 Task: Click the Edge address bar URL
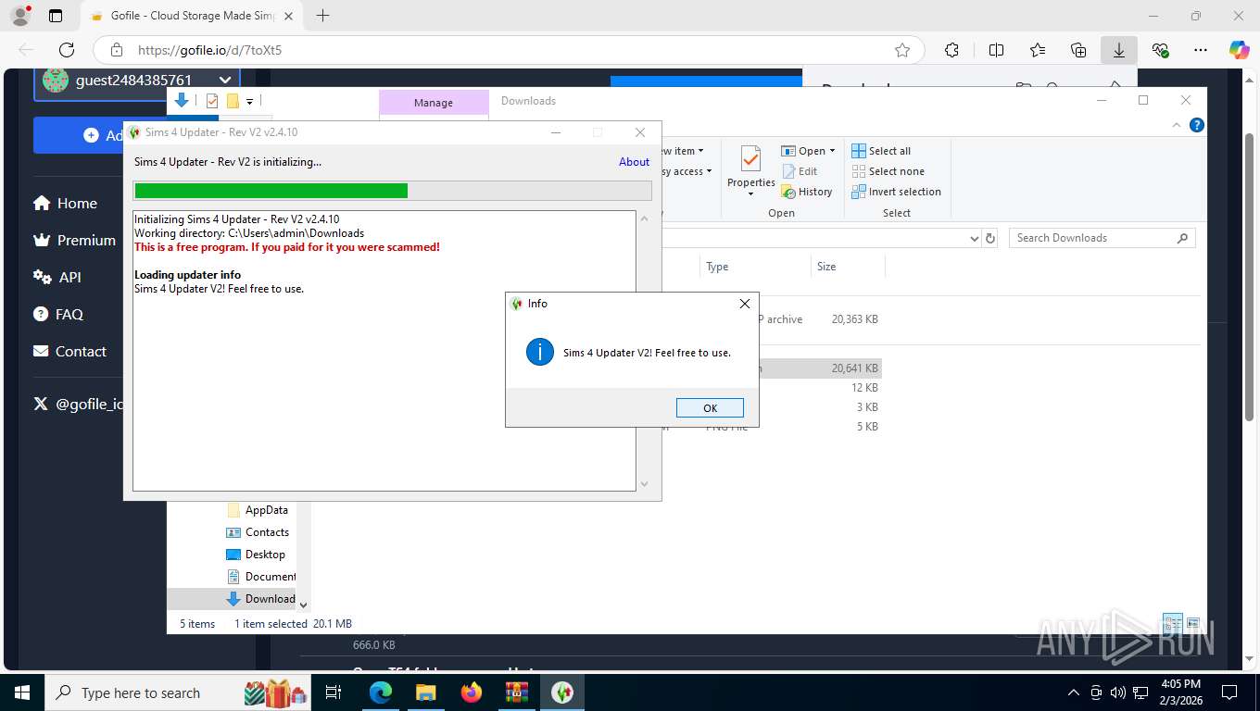(209, 50)
